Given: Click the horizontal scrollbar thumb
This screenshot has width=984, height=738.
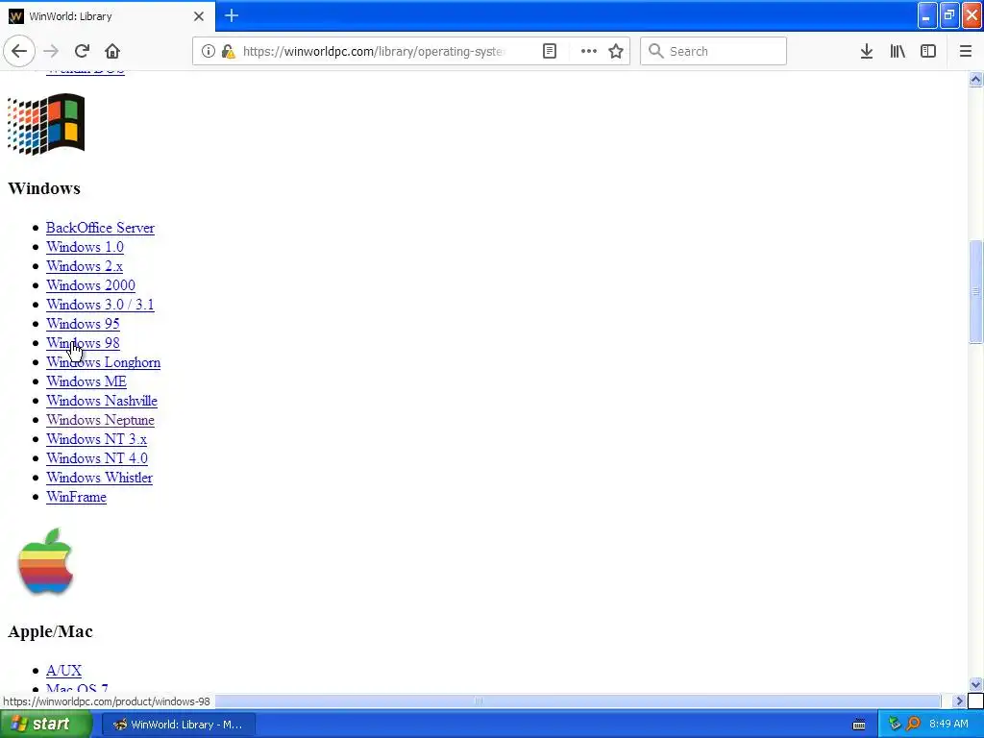Looking at the screenshot, I should tap(479, 701).
